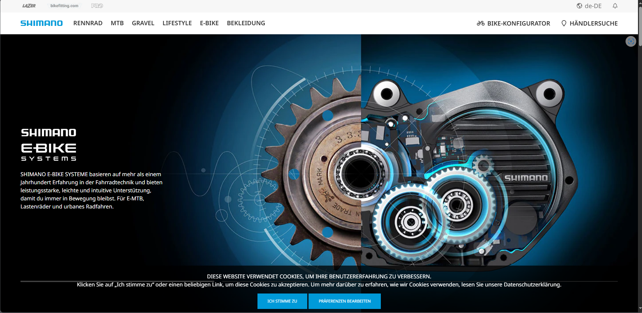Click the cookie notice headline 'DIESE WEBSITE VERWENDET COOKIES'
642x313 pixels.
pyautogui.click(x=319, y=276)
